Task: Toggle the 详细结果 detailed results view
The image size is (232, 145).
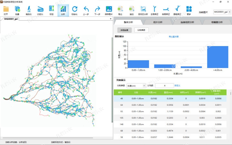Action: tap(124, 30)
